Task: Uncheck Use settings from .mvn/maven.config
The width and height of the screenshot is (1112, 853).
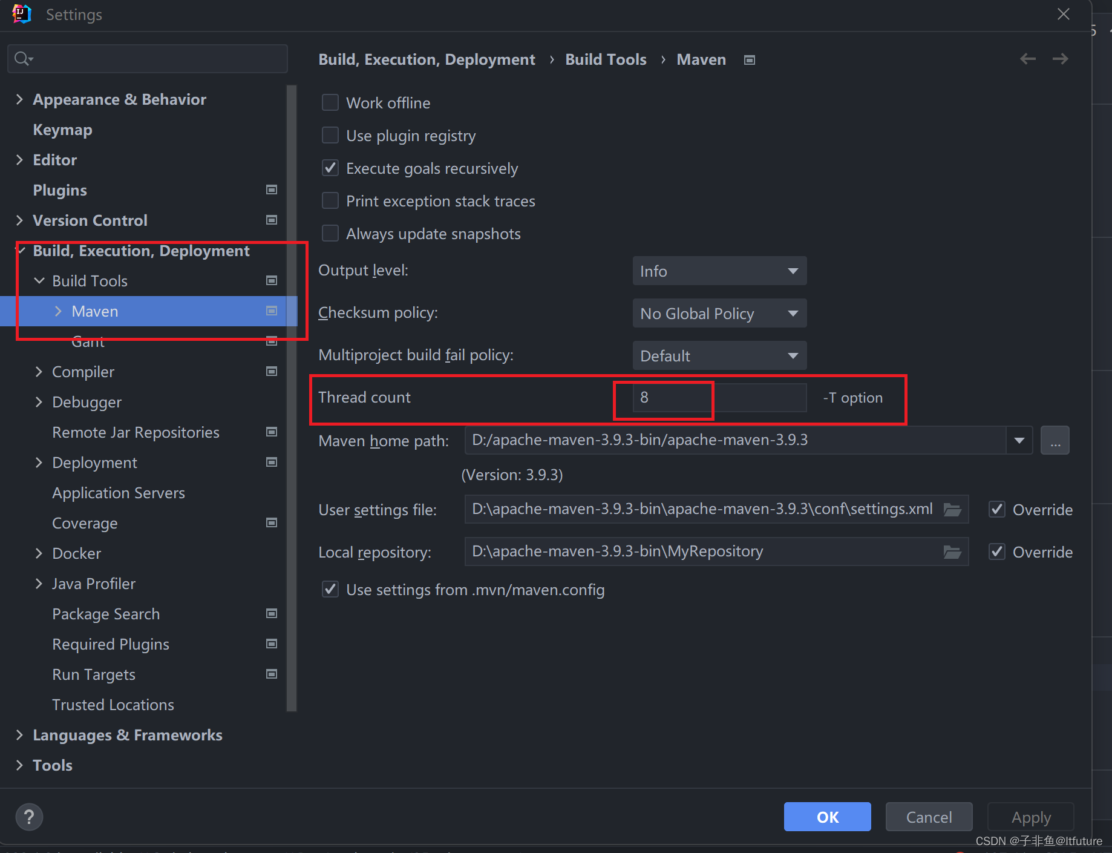Action: tap(330, 589)
